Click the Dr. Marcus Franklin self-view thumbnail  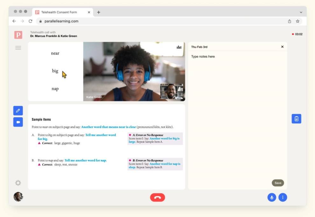tap(171, 92)
